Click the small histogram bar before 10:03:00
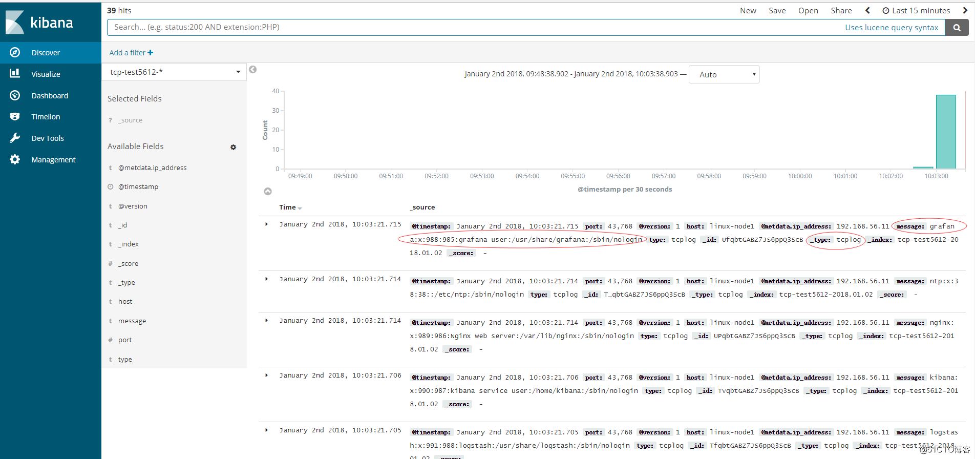The width and height of the screenshot is (975, 459). pos(923,168)
